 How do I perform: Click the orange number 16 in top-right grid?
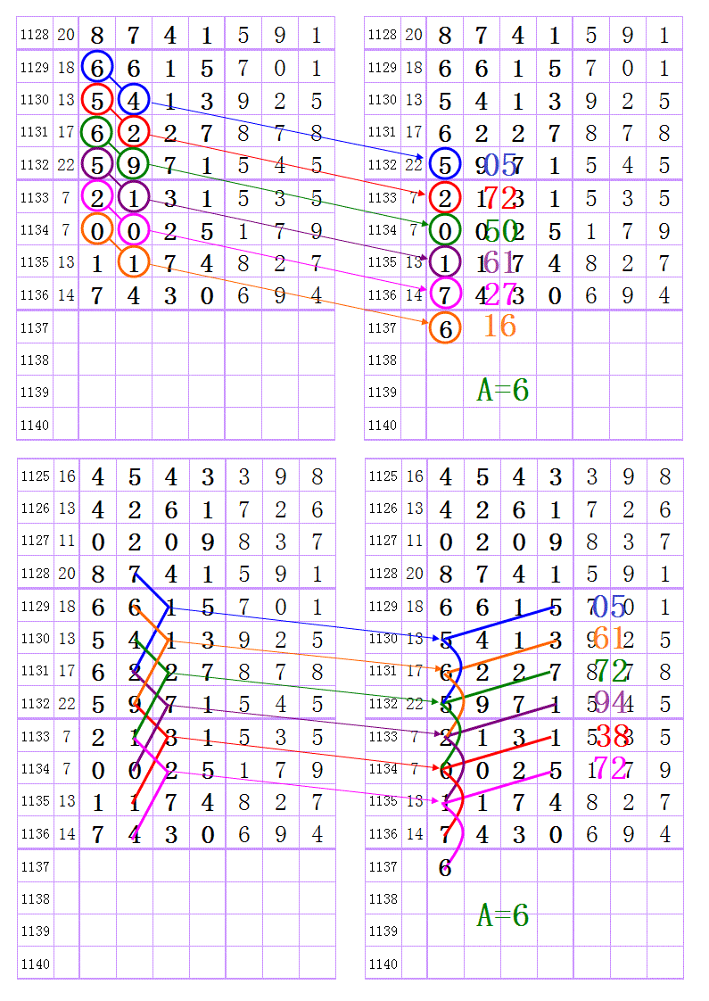click(499, 327)
